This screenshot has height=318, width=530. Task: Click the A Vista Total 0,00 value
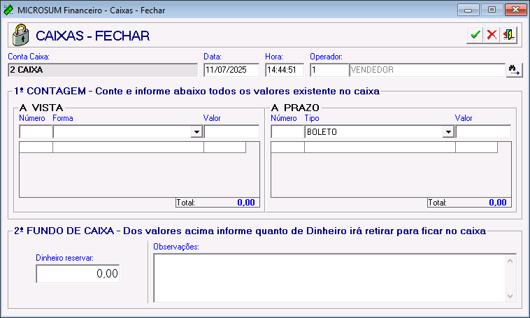246,203
